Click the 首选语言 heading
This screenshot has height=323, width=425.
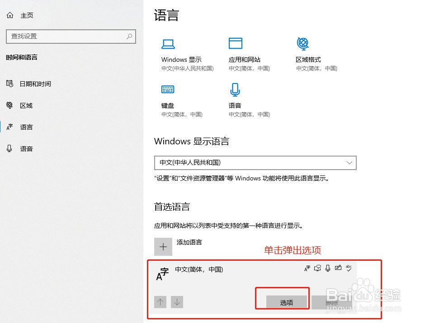(172, 207)
